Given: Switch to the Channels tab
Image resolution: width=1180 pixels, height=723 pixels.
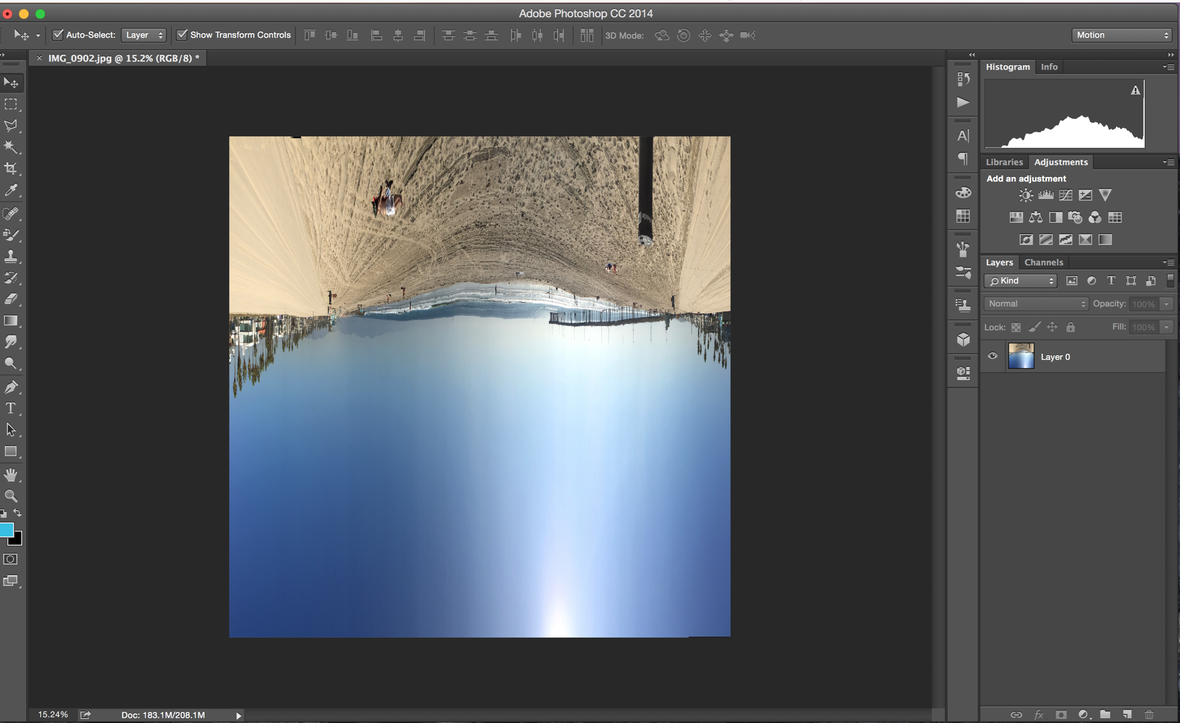Looking at the screenshot, I should [1044, 262].
